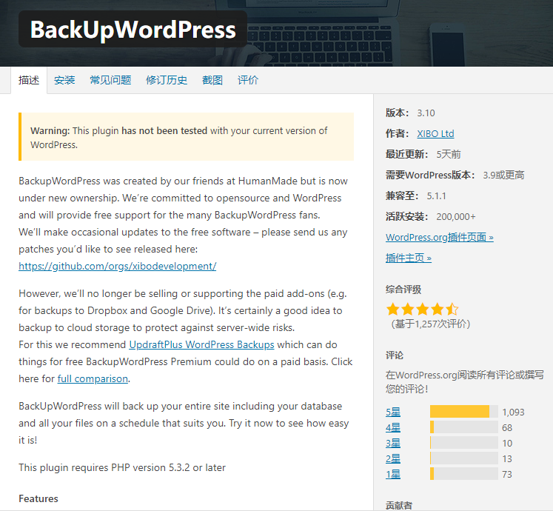Open the WordPress.org插件页面 link
Viewport: 553px width, 511px height.
tap(440, 237)
